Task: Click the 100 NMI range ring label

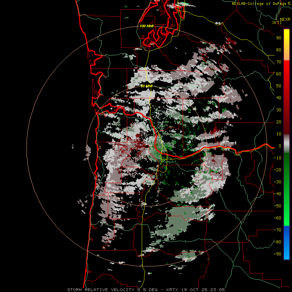Action: click(x=147, y=26)
